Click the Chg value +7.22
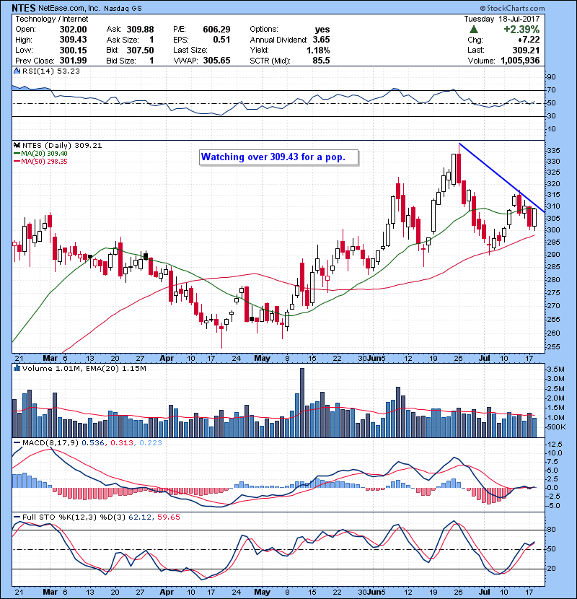Image resolution: width=577 pixels, height=599 pixels. point(529,40)
